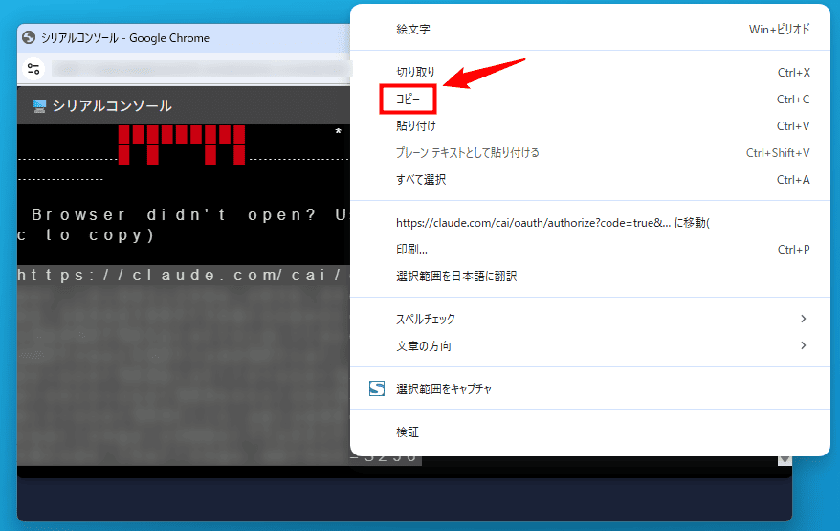Image resolution: width=840 pixels, height=531 pixels.
Task: Click the serial console computer icon
Action: point(39,106)
